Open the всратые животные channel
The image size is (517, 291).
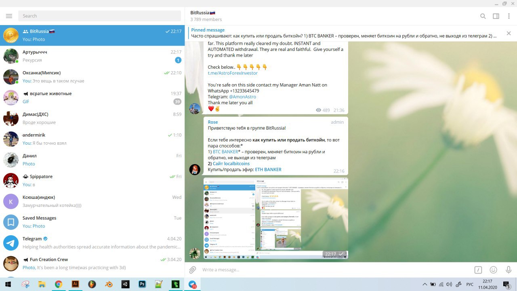tap(92, 97)
